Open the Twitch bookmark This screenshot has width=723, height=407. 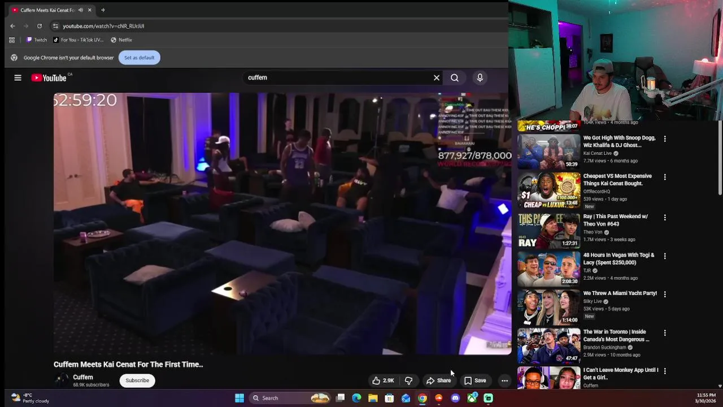click(37, 40)
